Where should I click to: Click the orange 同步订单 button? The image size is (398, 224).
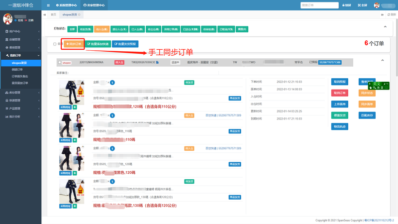point(73,44)
